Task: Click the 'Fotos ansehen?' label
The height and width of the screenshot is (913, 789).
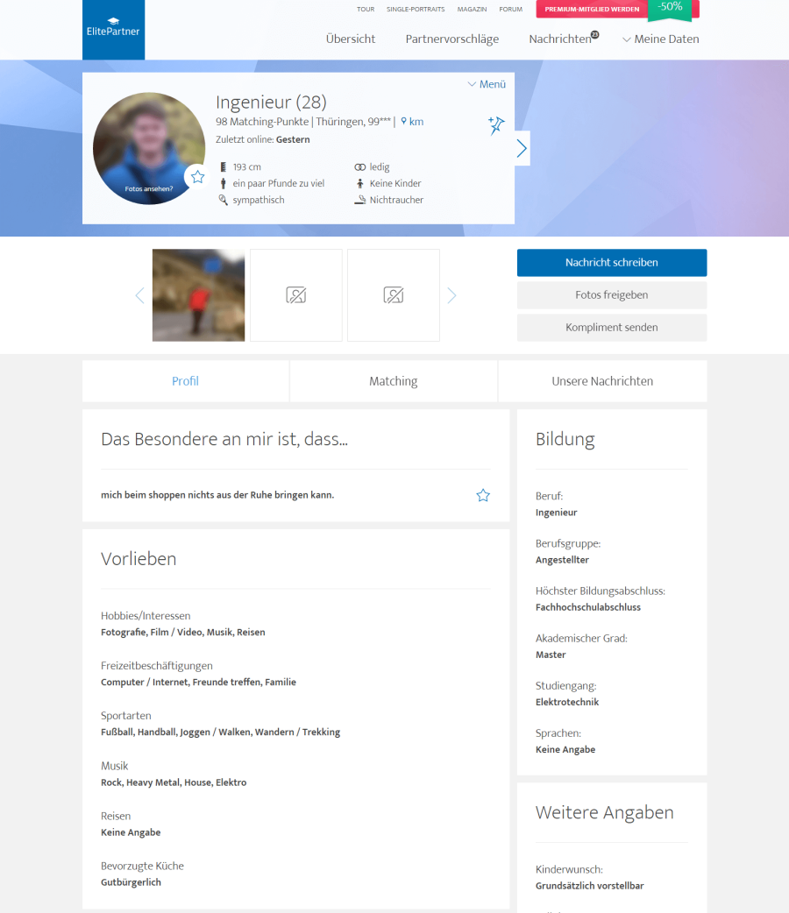Action: [x=148, y=188]
